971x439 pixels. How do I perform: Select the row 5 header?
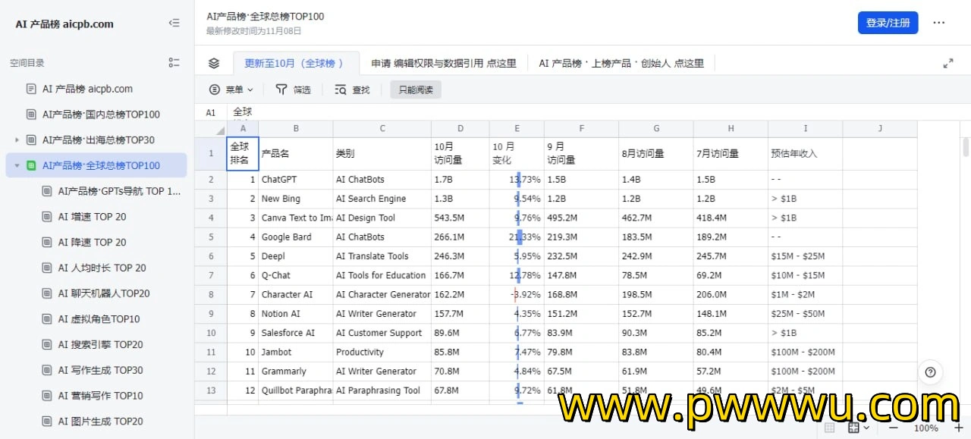point(211,237)
